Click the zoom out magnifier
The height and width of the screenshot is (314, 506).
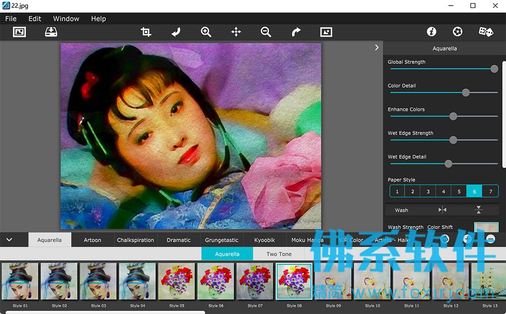point(266,32)
